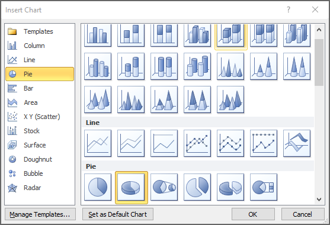Click the scrollbar down arrow
The image size is (330, 225).
(319, 200)
